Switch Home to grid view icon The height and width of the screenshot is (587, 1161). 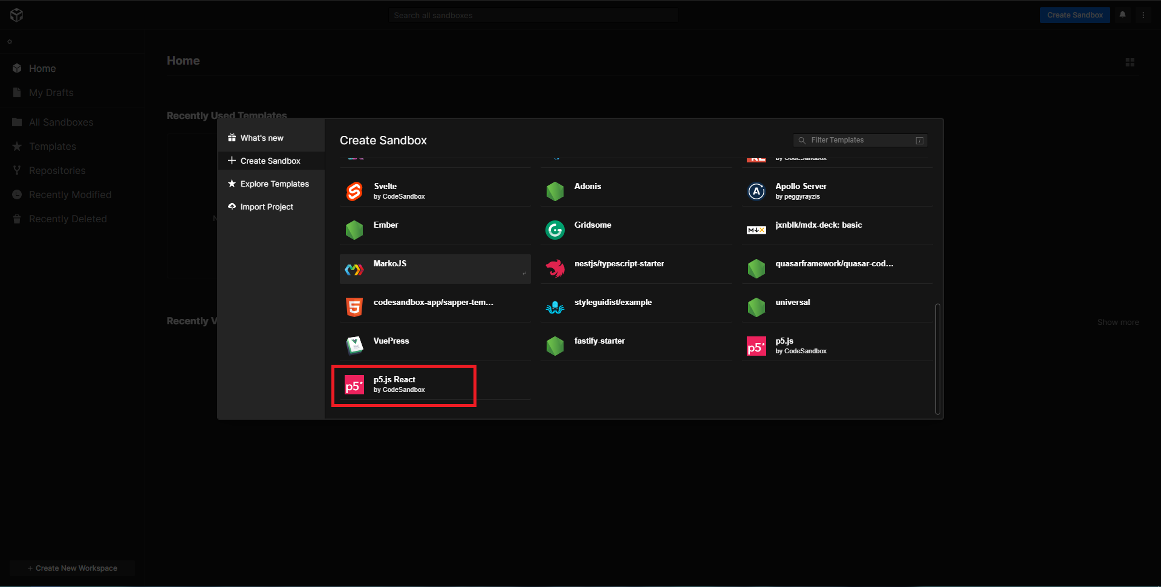[x=1130, y=62]
